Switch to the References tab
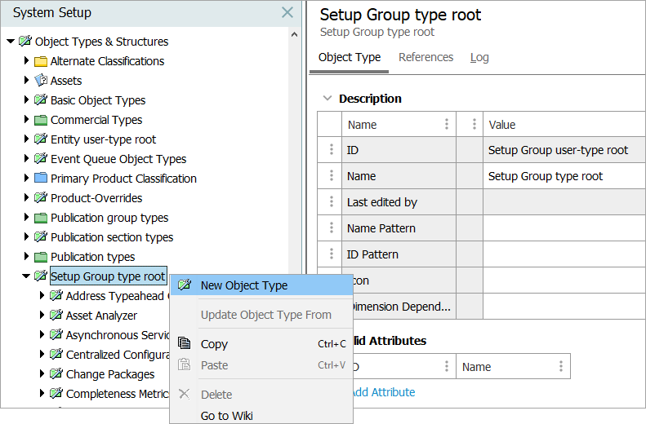This screenshot has height=424, width=646. (425, 57)
